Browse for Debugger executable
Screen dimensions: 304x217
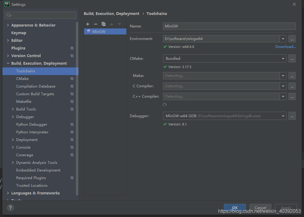click(292, 116)
